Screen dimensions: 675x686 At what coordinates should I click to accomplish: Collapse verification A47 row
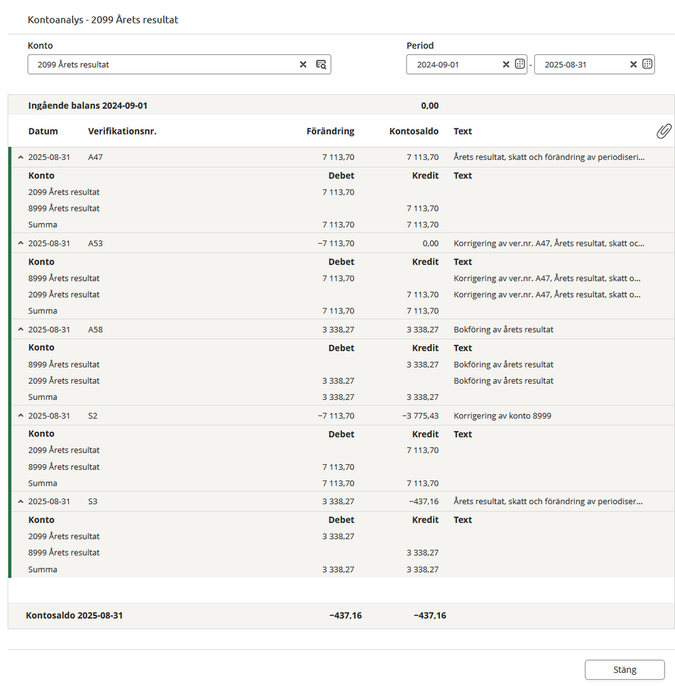tap(21, 157)
